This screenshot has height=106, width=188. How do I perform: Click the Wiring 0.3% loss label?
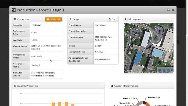coord(125,103)
